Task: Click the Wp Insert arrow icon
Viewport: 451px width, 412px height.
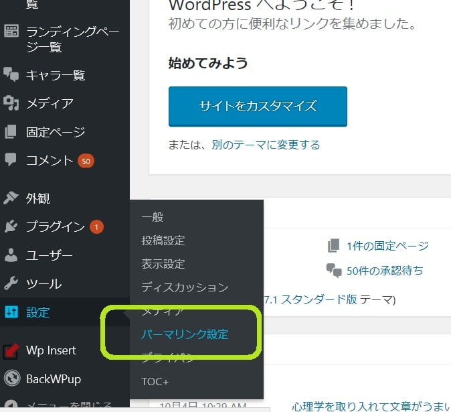Action: (x=11, y=351)
